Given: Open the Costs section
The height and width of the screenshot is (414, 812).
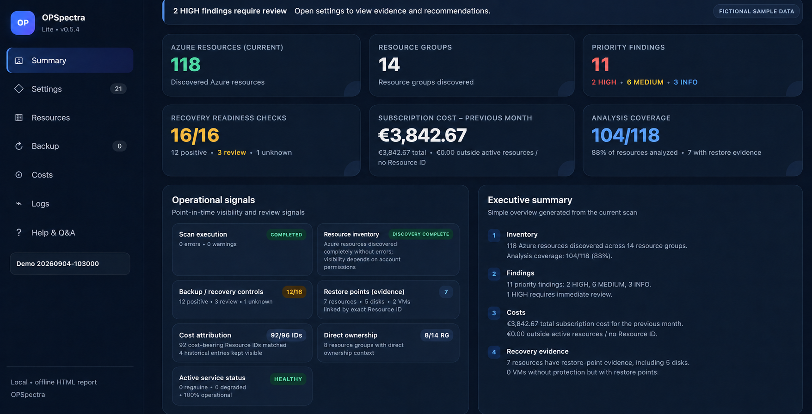Looking at the screenshot, I should click(x=70, y=175).
